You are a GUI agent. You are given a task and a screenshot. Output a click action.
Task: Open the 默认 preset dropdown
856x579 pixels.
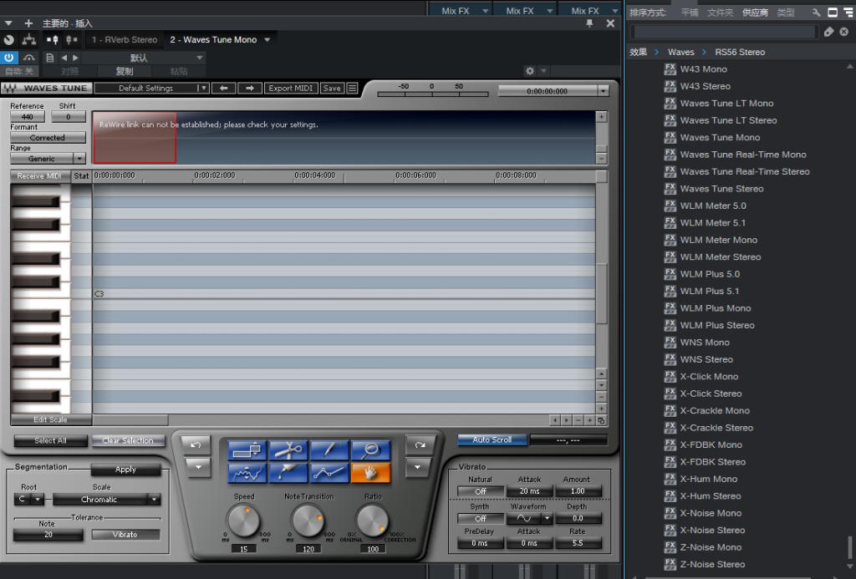pyautogui.click(x=144, y=58)
